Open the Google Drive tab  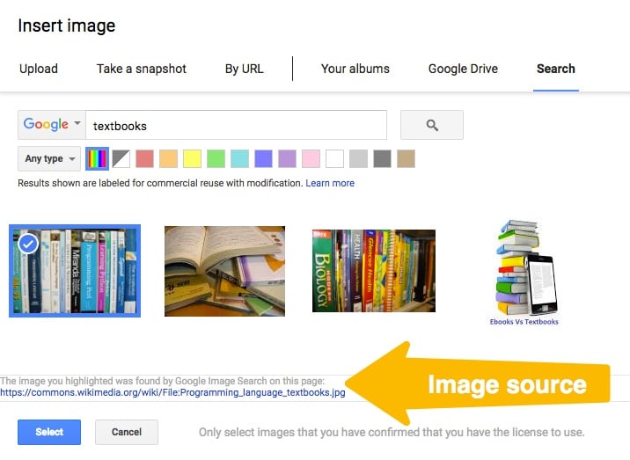pyautogui.click(x=463, y=69)
